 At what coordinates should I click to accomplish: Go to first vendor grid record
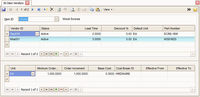pyautogui.click(x=7, y=54)
